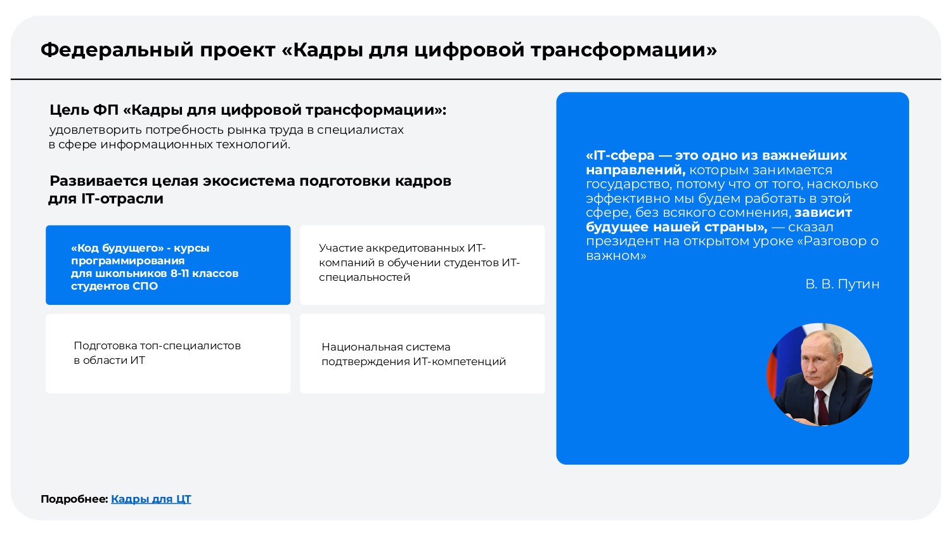The width and height of the screenshot is (951, 535).
Task: Select the «Подготовка топ-специалистов» card
Action: click(168, 354)
